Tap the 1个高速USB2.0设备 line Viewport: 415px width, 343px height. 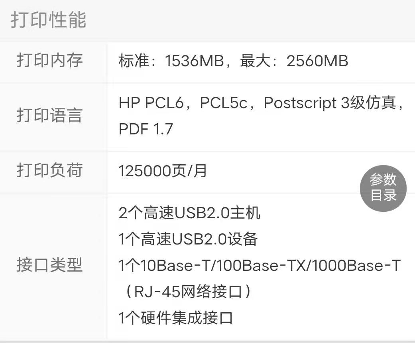188,239
